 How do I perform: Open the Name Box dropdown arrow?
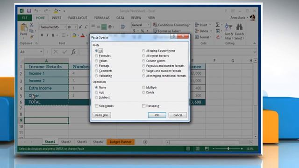(x=41, y=52)
